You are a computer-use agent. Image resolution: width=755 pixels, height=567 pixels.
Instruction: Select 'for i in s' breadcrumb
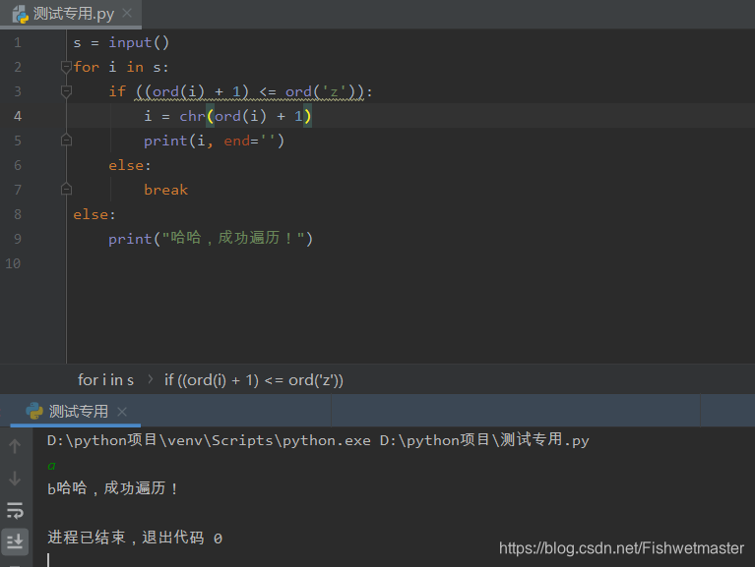106,380
